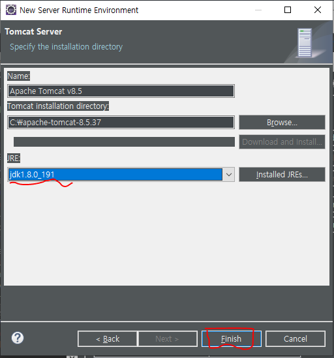Go back with the Back button

(108, 338)
